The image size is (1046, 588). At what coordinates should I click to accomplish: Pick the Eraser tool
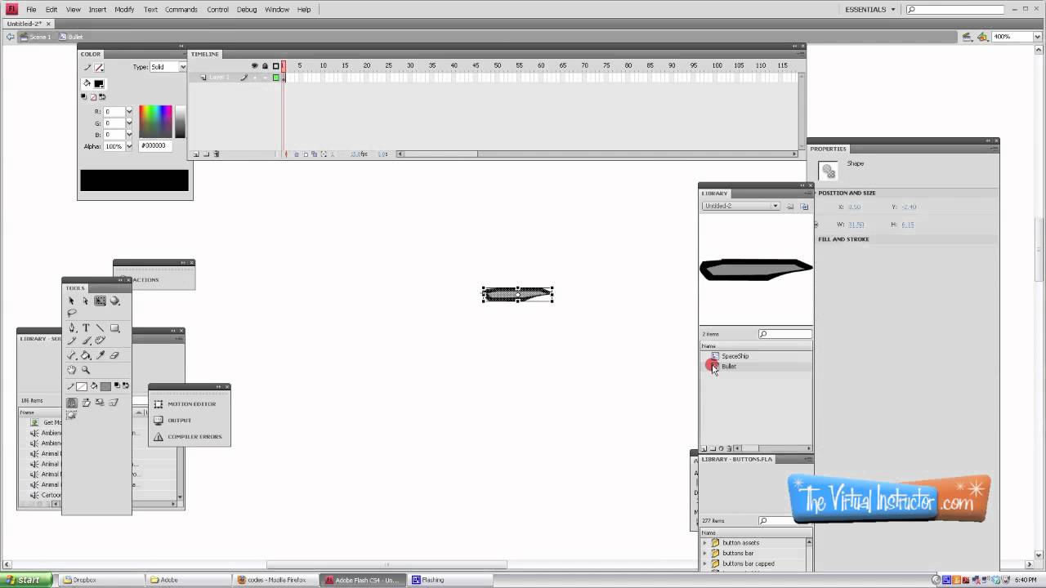coord(114,354)
